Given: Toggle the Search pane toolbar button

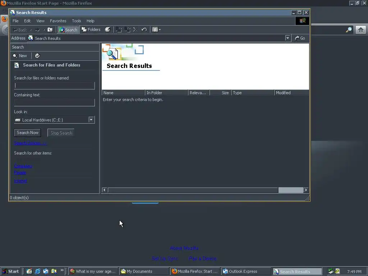Looking at the screenshot, I should tap(68, 29).
